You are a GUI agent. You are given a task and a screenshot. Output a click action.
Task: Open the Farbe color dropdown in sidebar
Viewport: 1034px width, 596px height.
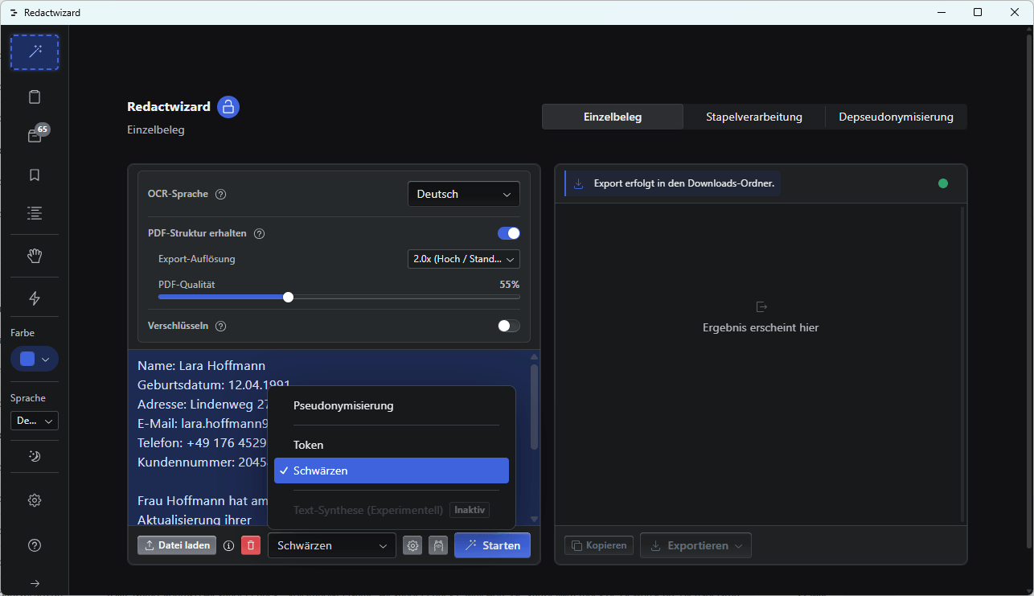(35, 359)
